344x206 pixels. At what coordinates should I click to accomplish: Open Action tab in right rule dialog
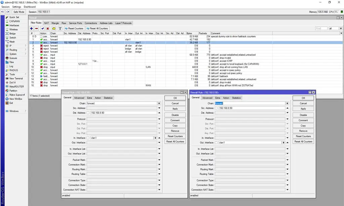click(226, 98)
